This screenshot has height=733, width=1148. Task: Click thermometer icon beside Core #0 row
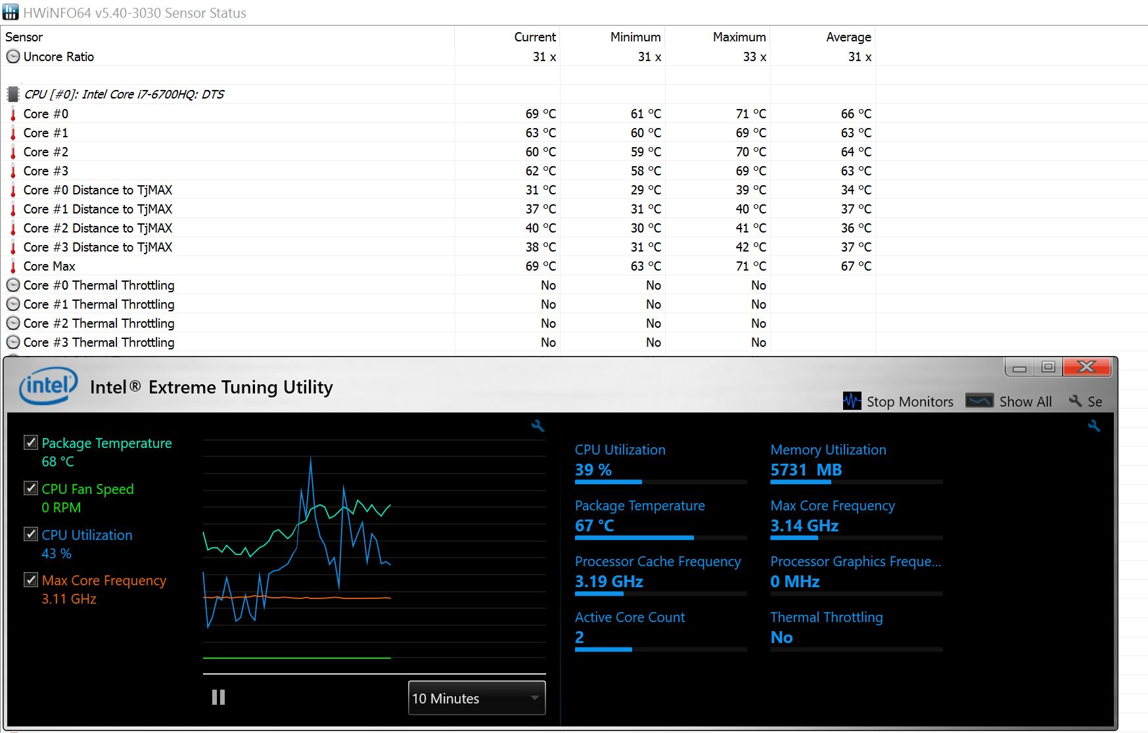click(12, 114)
